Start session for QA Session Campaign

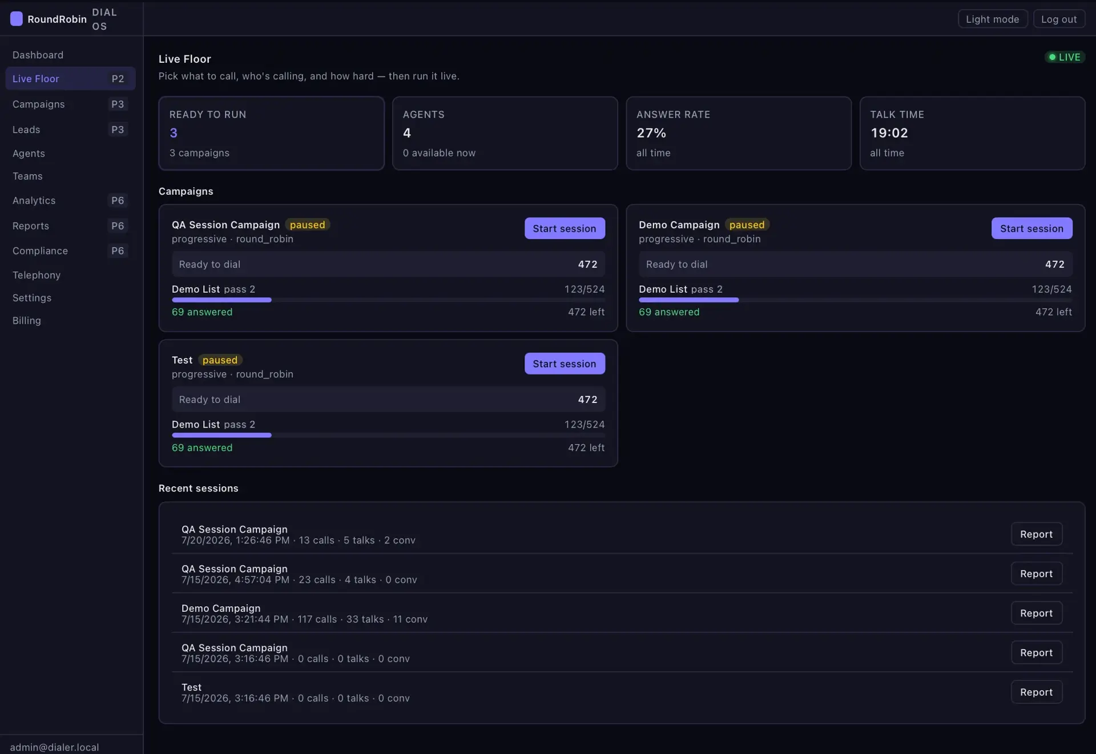[565, 228]
